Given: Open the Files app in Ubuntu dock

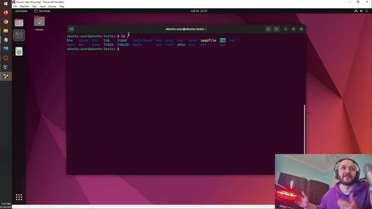Looking at the screenshot, I should tap(19, 23).
